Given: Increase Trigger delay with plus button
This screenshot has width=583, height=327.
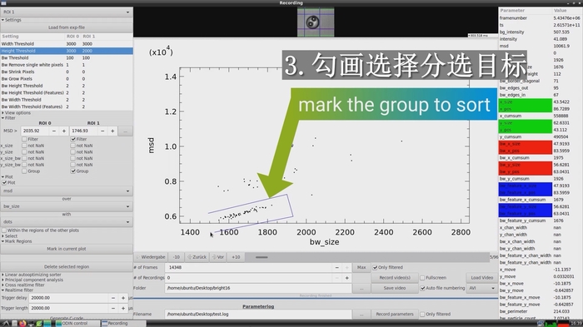Looking at the screenshot, I should click(x=123, y=298).
